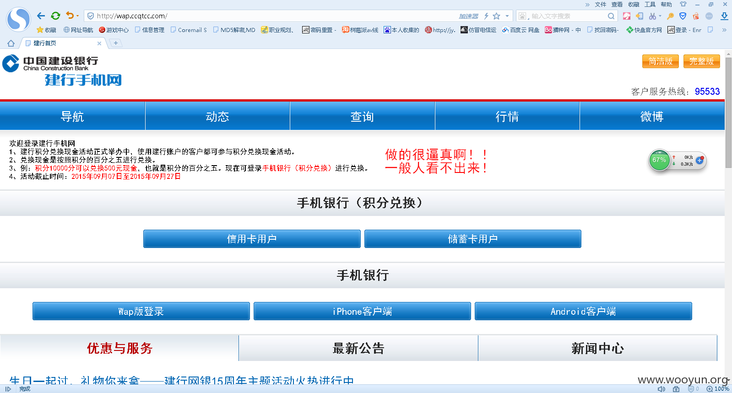Viewport: 732px width, 393px height.
Task: Open the downloads arrow icon
Action: tap(724, 16)
